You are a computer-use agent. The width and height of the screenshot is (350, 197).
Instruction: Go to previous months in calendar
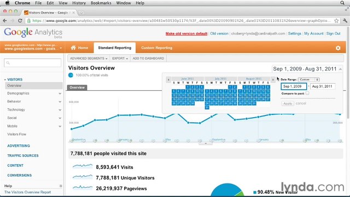(168, 79)
